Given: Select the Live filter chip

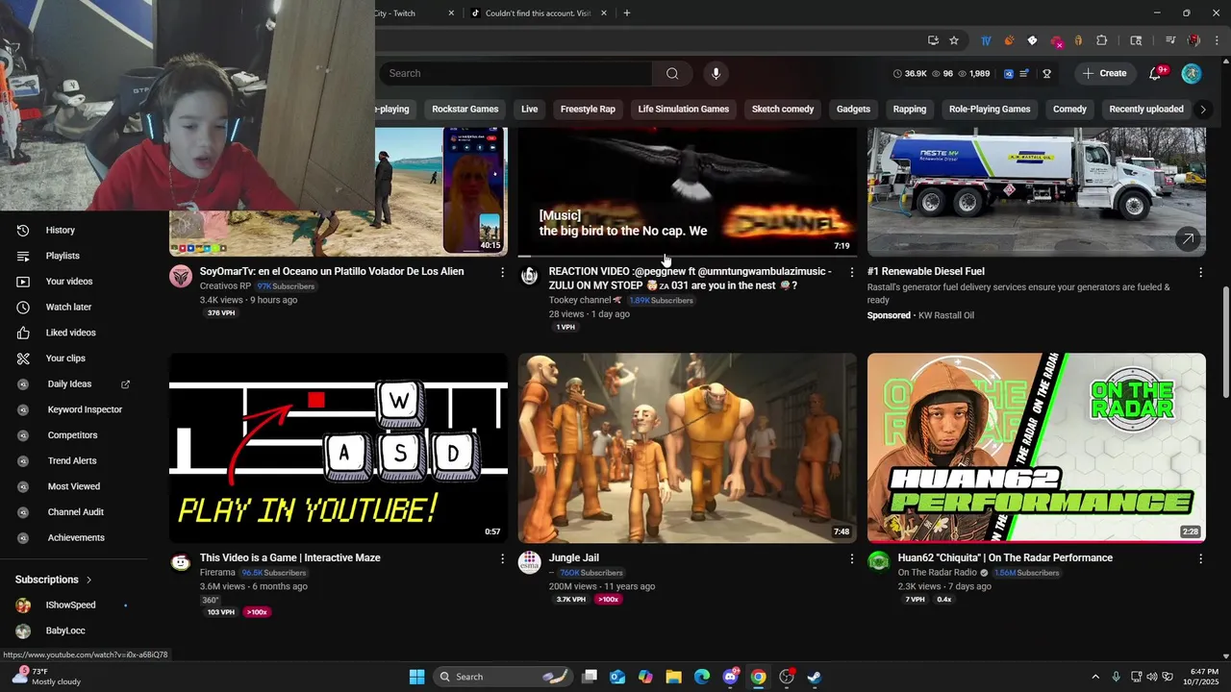Looking at the screenshot, I should 529,110.
